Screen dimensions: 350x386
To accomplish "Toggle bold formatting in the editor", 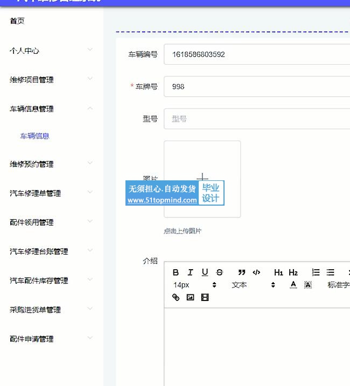I will (x=176, y=272).
